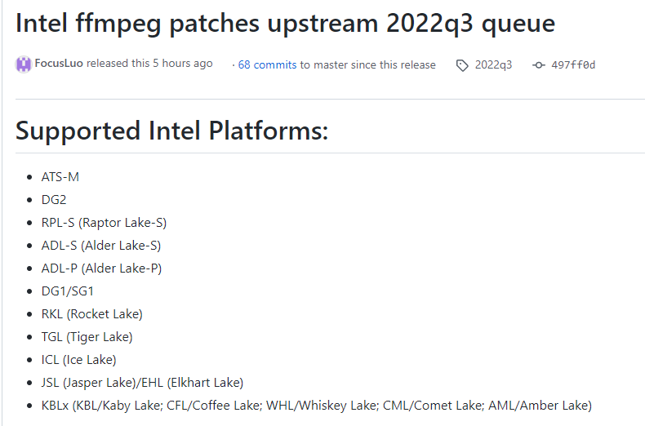The image size is (645, 426).
Task: Select the ADL-S (Alder Lake-S) entry
Action: [x=101, y=246]
